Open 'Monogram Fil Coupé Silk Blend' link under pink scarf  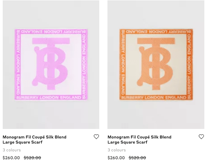[x=34, y=137]
